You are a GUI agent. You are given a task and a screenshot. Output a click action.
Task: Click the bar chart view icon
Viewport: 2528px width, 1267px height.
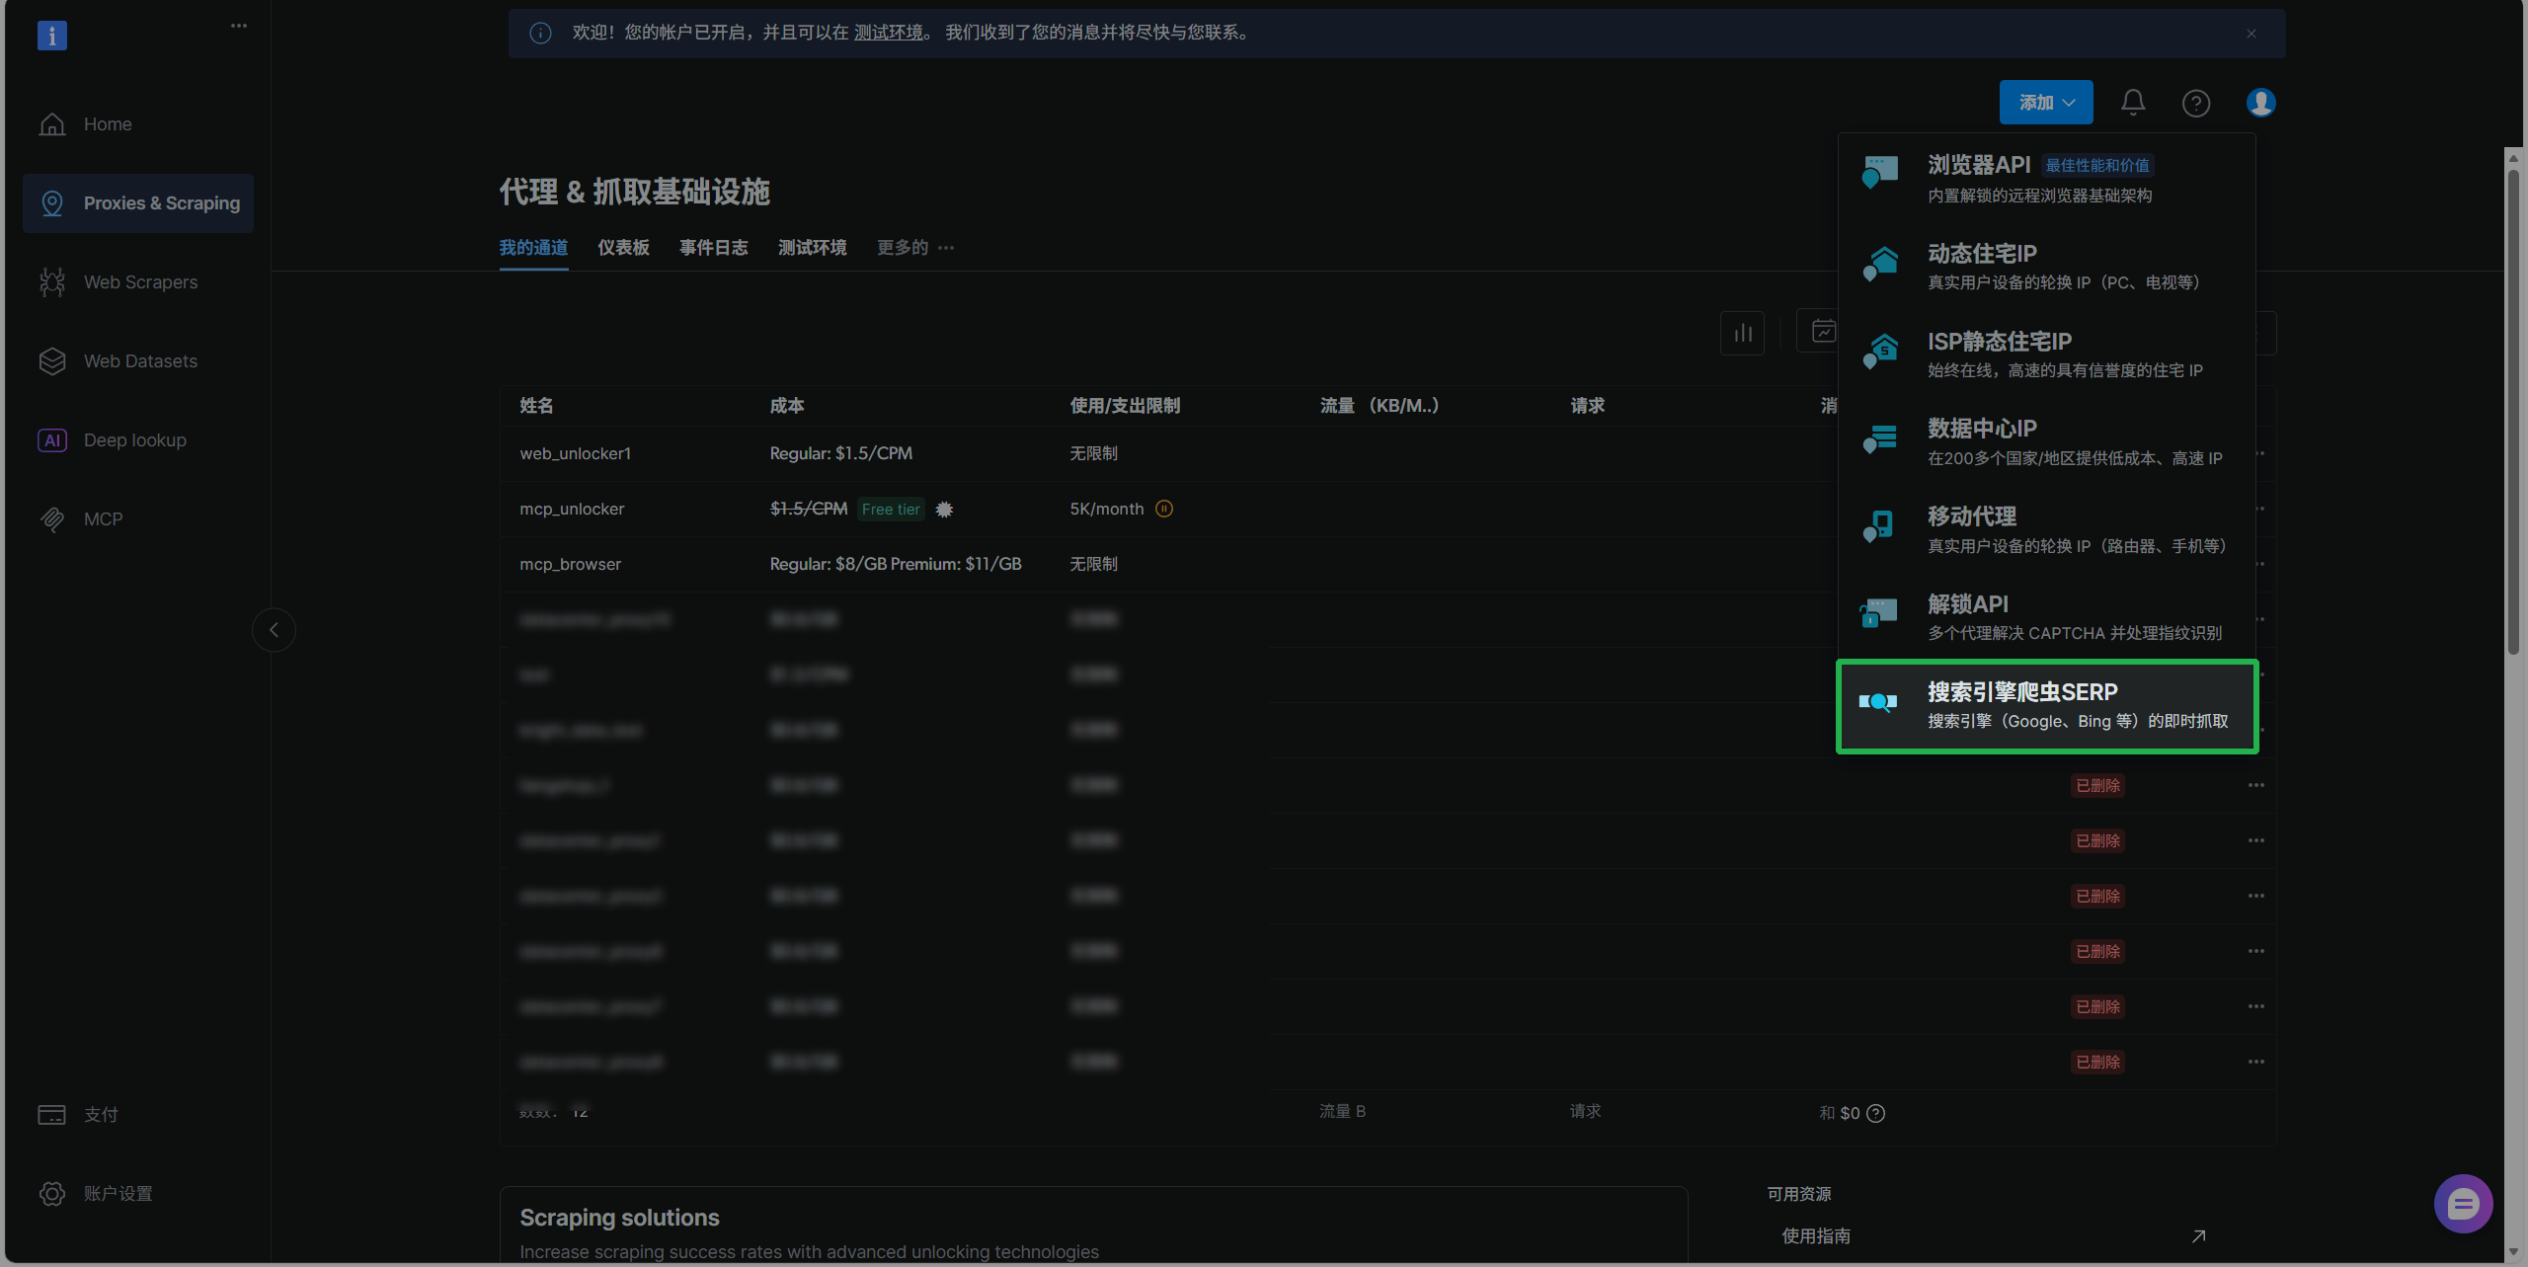click(1742, 333)
